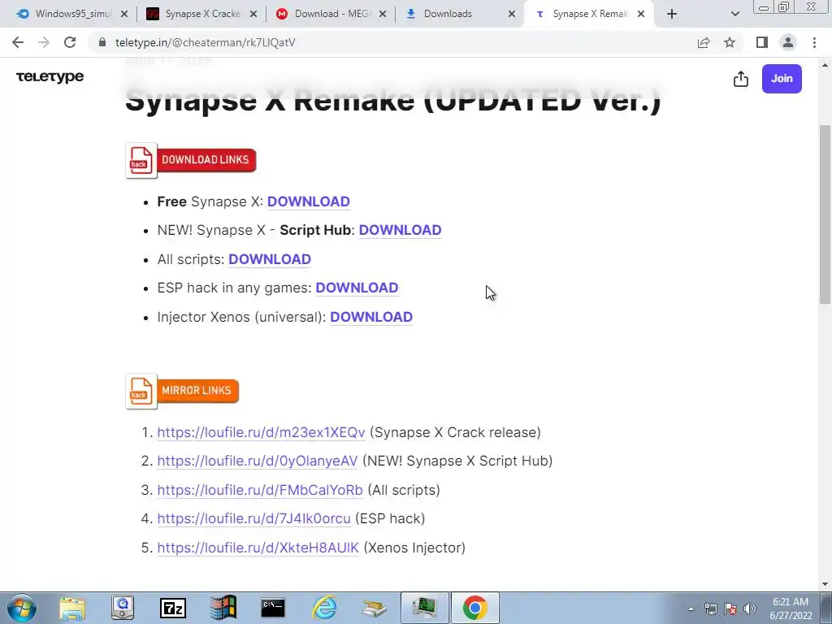832x624 pixels.
Task: Click the address bar URL
Action: [x=206, y=42]
